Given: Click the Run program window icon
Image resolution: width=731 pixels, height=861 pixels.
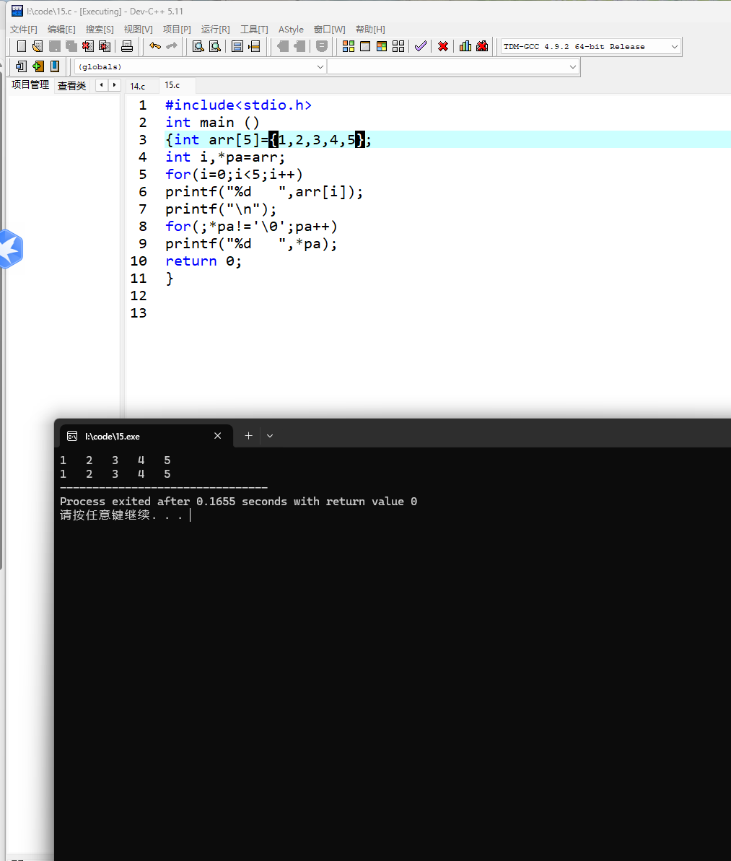Looking at the screenshot, I should (x=365, y=47).
